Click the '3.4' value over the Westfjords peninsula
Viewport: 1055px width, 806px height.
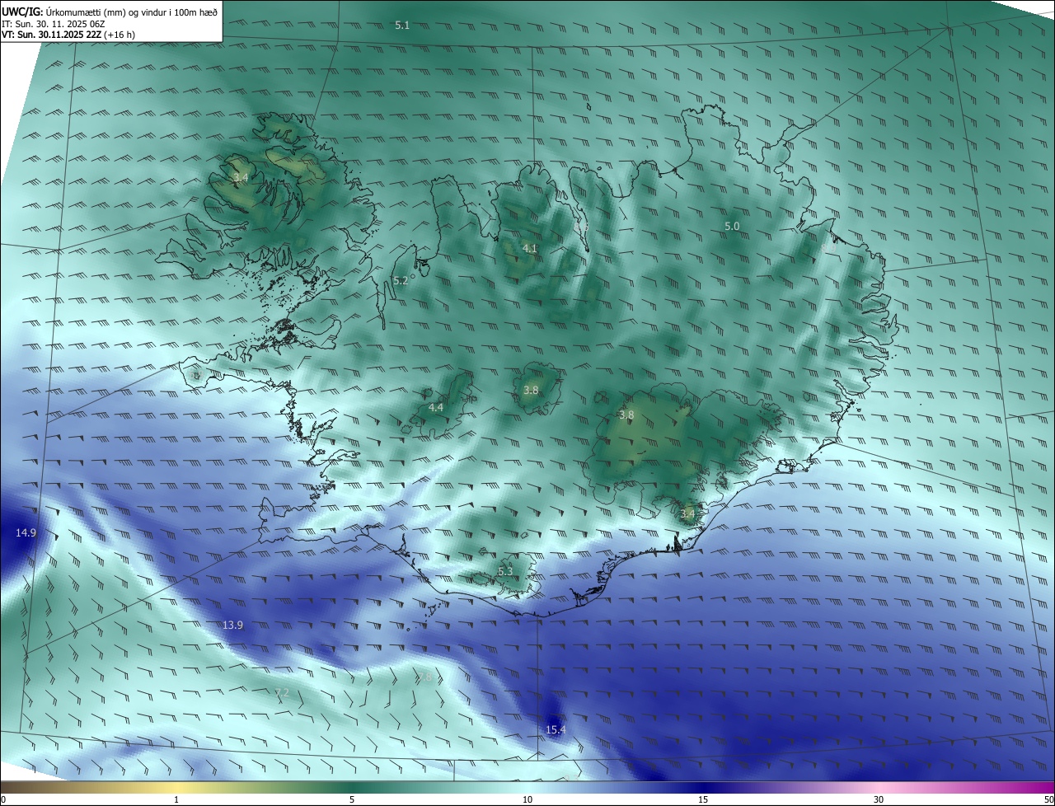point(241,177)
